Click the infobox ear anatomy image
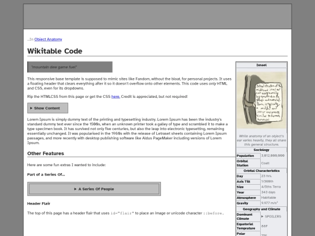315x236 pixels. click(261, 100)
